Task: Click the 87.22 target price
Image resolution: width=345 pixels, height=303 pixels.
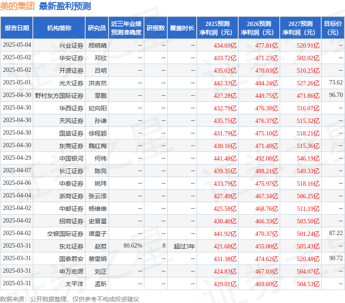Action: [x=336, y=233]
